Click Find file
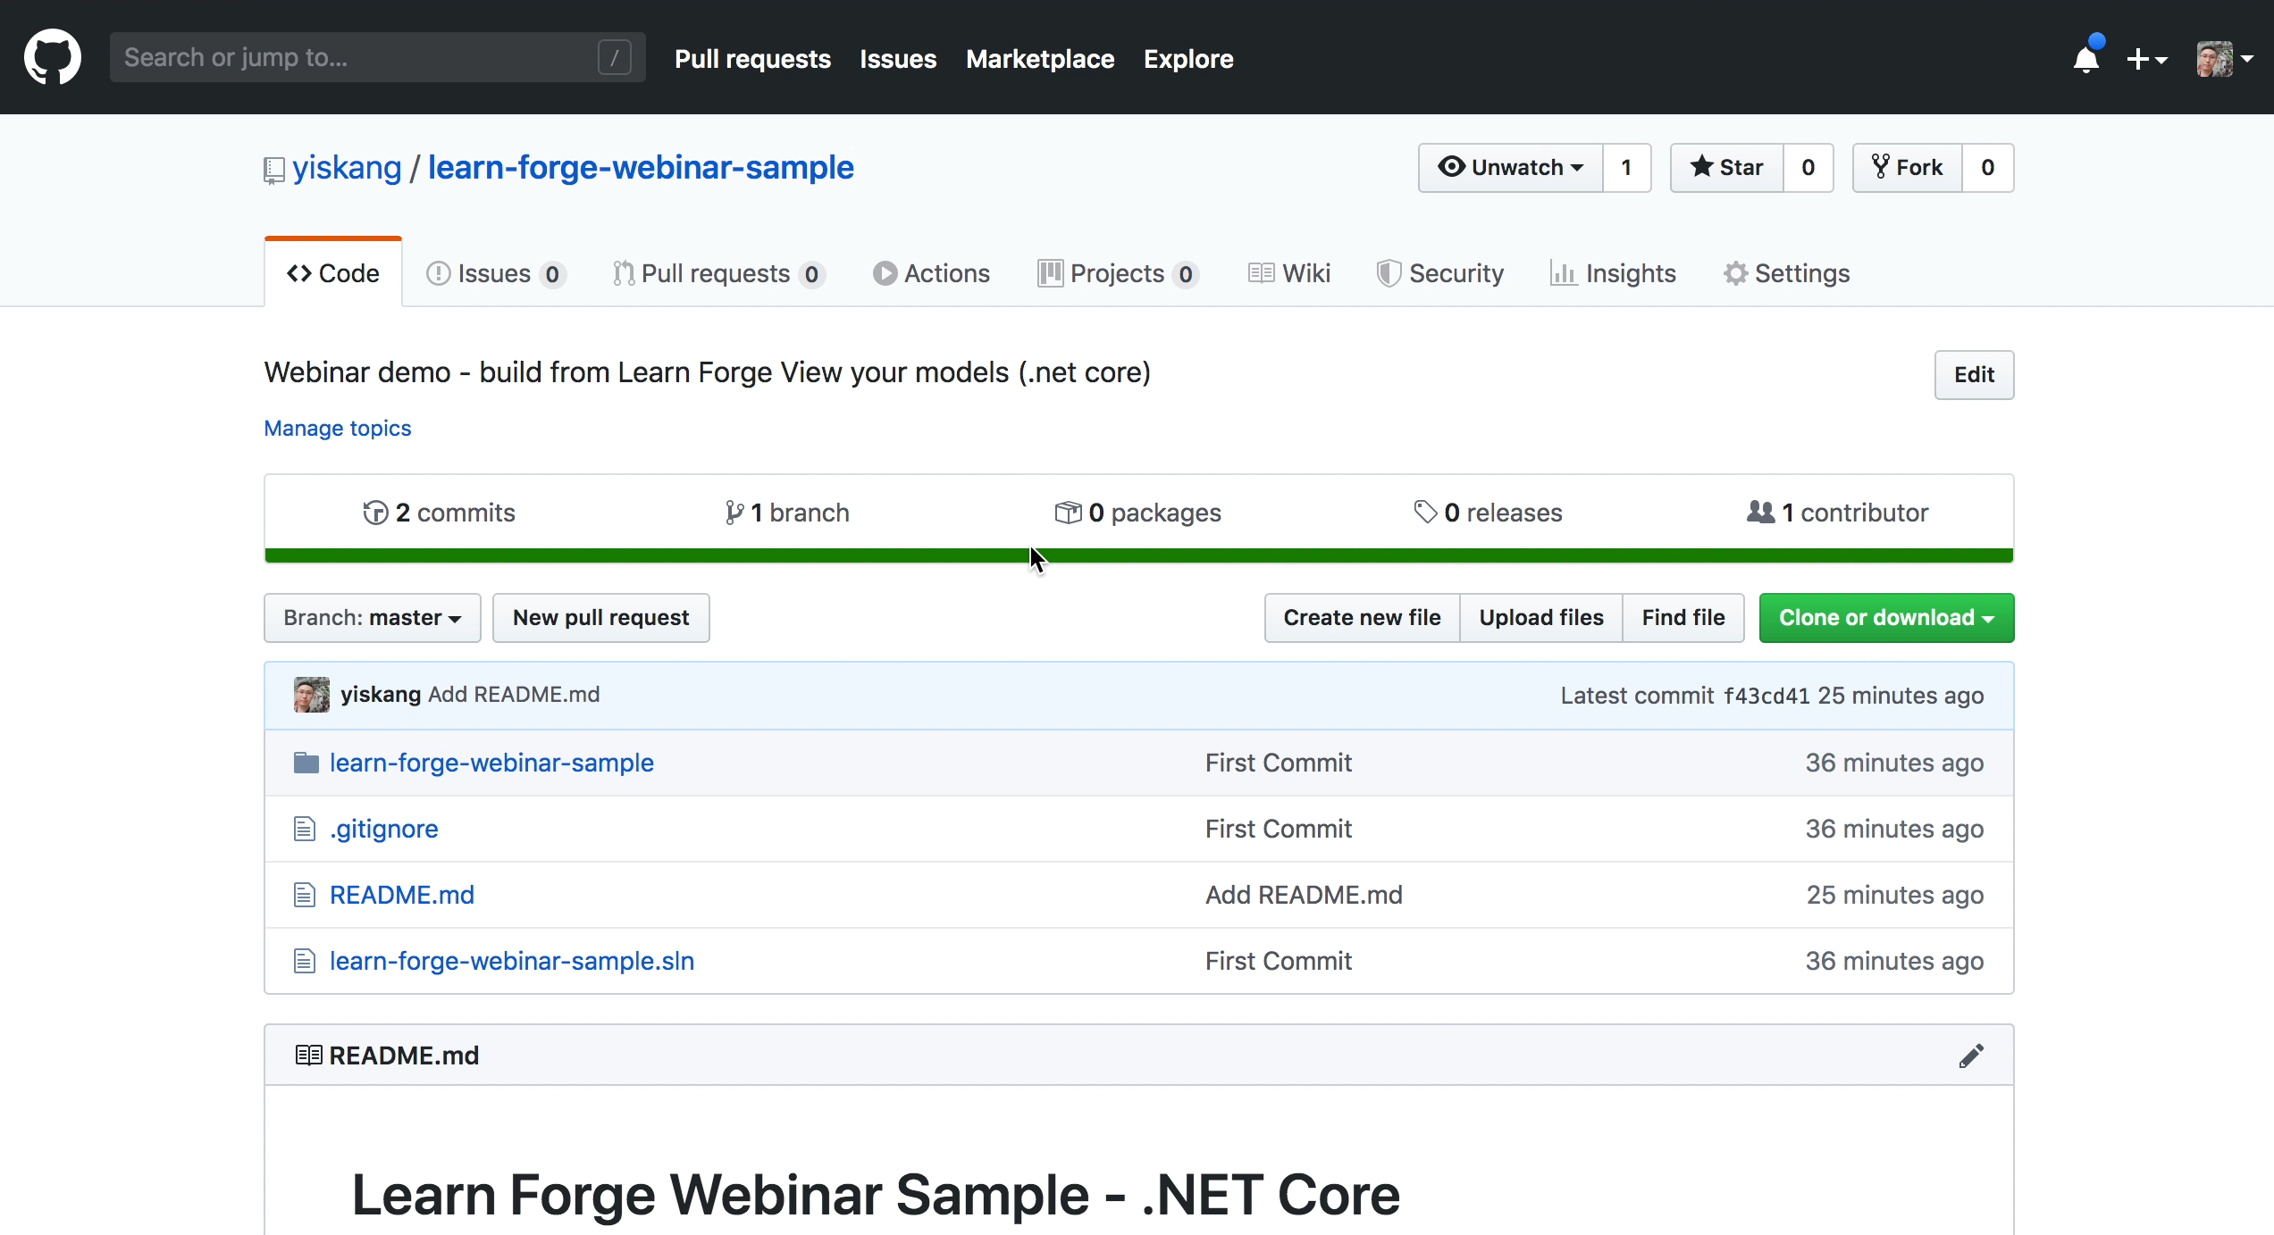 click(x=1683, y=617)
